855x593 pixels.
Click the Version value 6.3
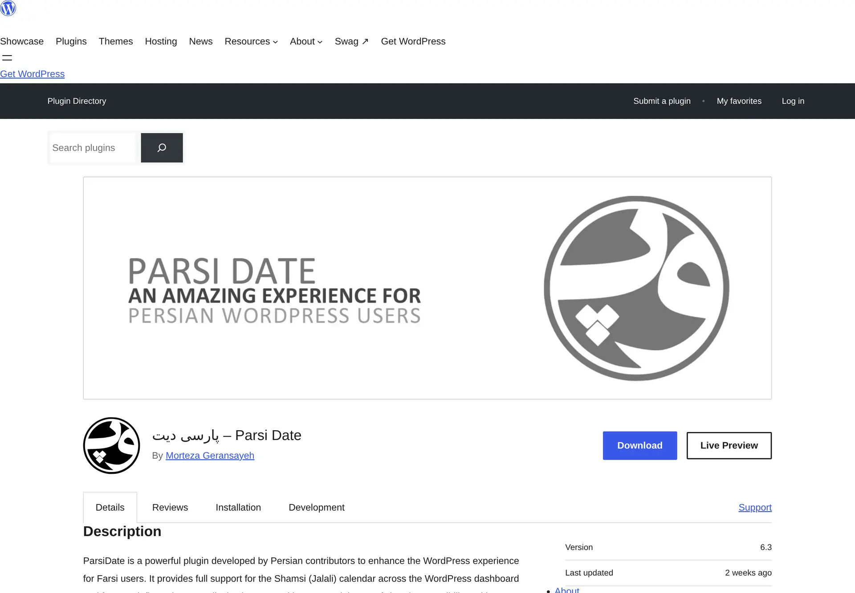pos(766,547)
